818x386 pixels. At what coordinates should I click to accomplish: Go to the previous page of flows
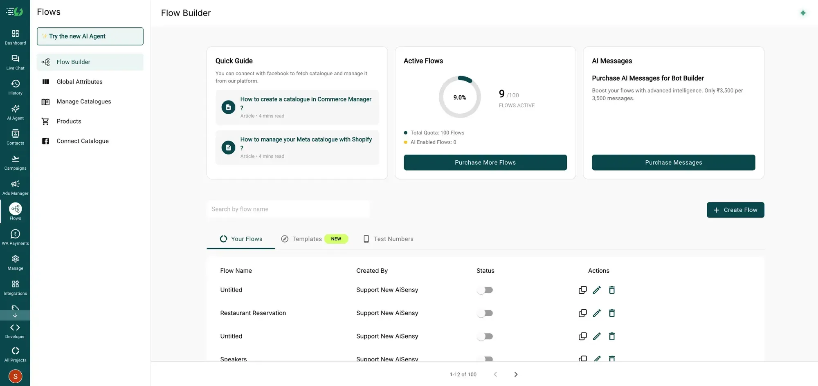click(x=495, y=375)
